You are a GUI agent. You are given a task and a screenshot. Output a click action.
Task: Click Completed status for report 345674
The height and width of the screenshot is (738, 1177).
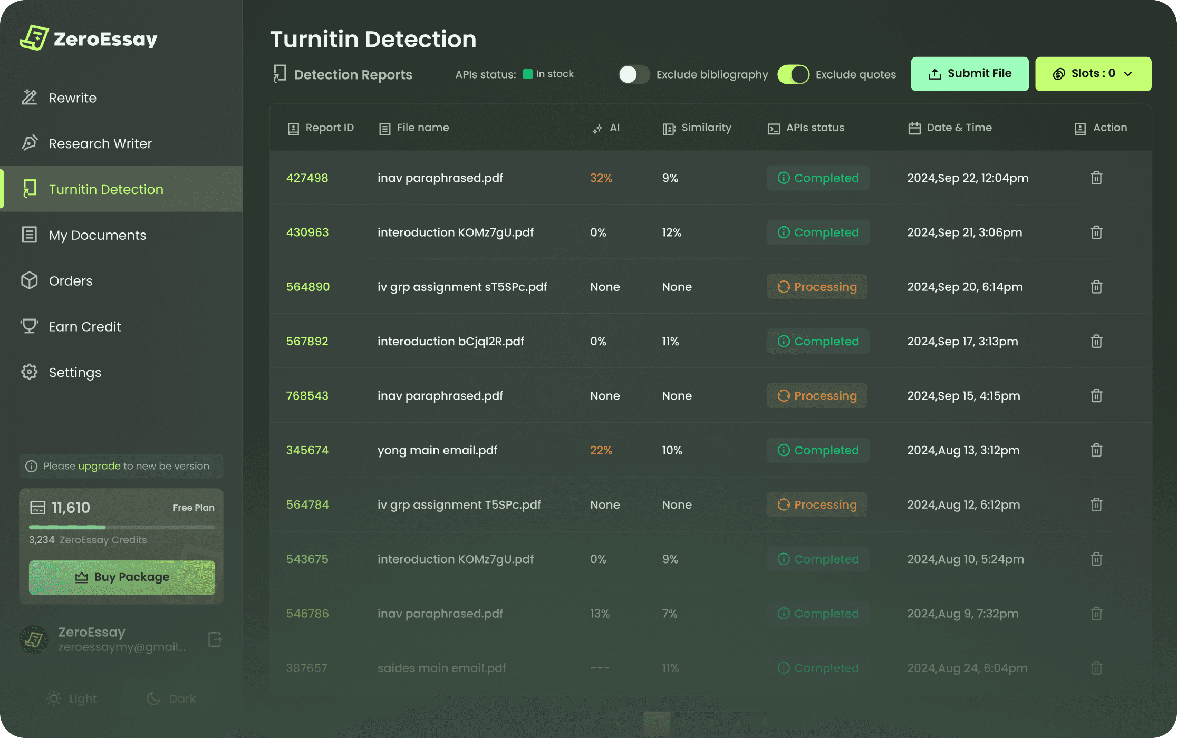click(818, 450)
